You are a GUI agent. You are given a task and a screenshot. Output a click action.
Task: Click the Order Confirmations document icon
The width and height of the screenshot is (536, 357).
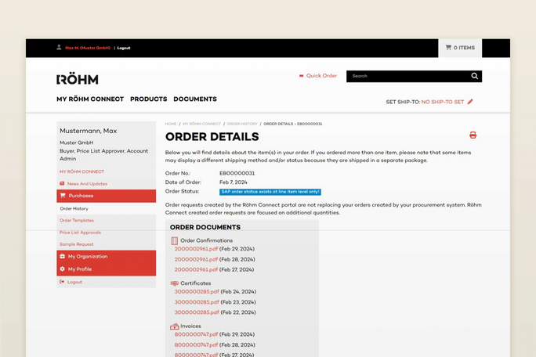tap(174, 240)
